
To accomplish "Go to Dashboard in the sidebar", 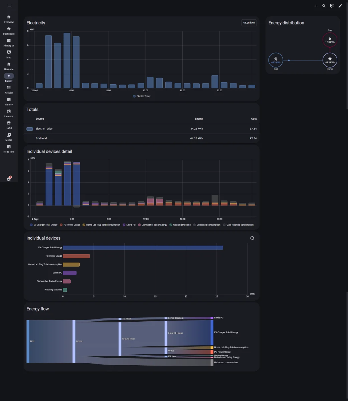I will pos(9,31).
